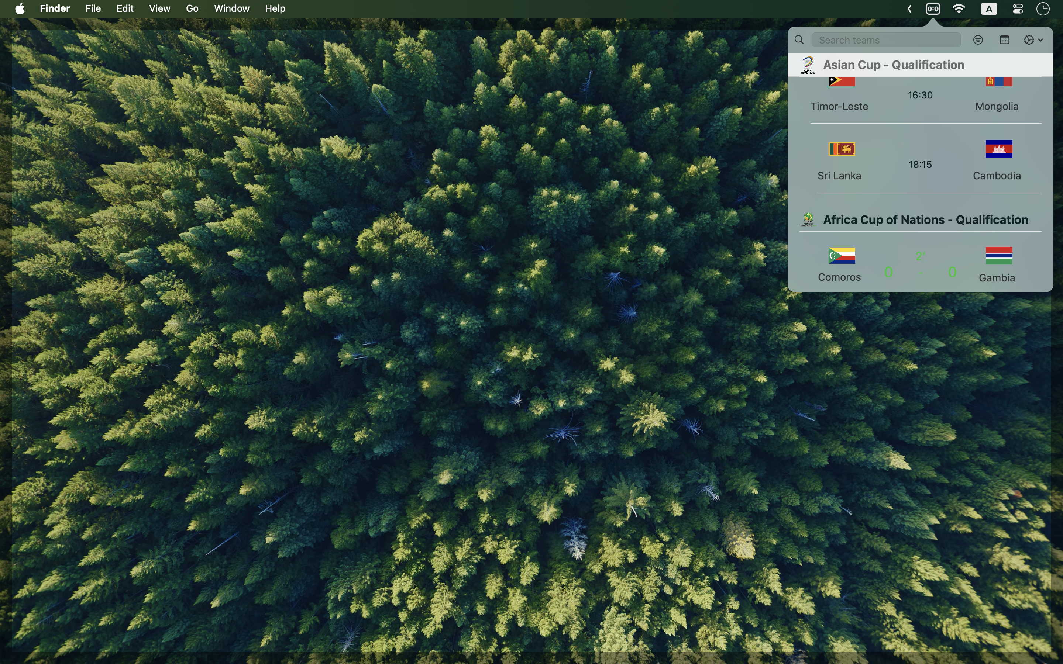Click the Sri Lanka flag
Image resolution: width=1063 pixels, height=664 pixels.
(x=841, y=149)
